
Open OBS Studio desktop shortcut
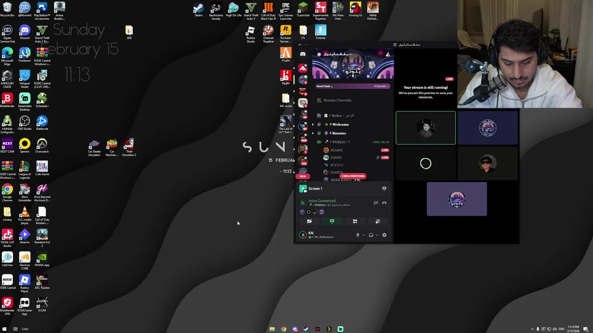pos(25,123)
